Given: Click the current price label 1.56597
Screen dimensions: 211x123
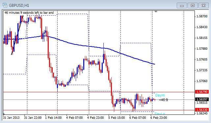Looking at the screenshot, I should point(202,99).
